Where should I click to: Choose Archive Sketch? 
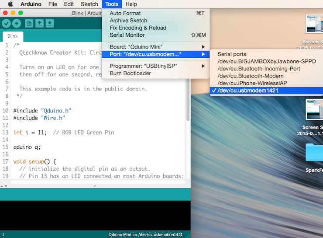pyautogui.click(x=156, y=21)
